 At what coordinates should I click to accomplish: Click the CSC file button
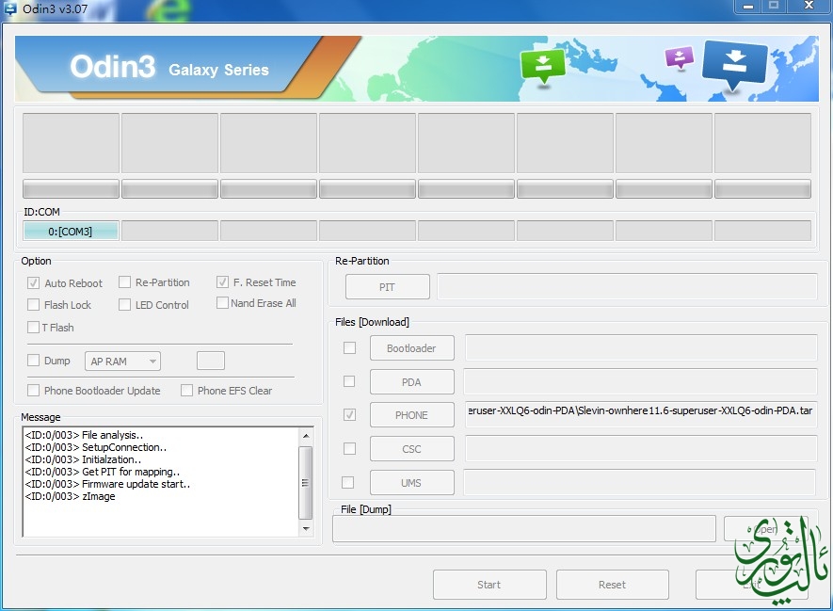[x=411, y=449]
